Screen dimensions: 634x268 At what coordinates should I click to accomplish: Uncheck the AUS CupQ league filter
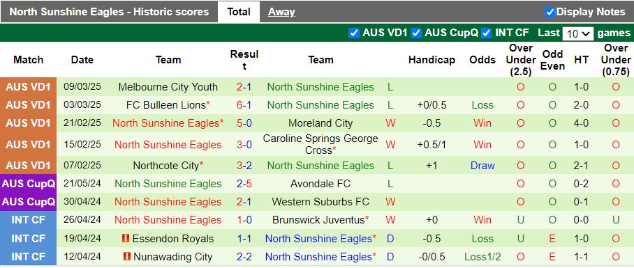point(416,33)
